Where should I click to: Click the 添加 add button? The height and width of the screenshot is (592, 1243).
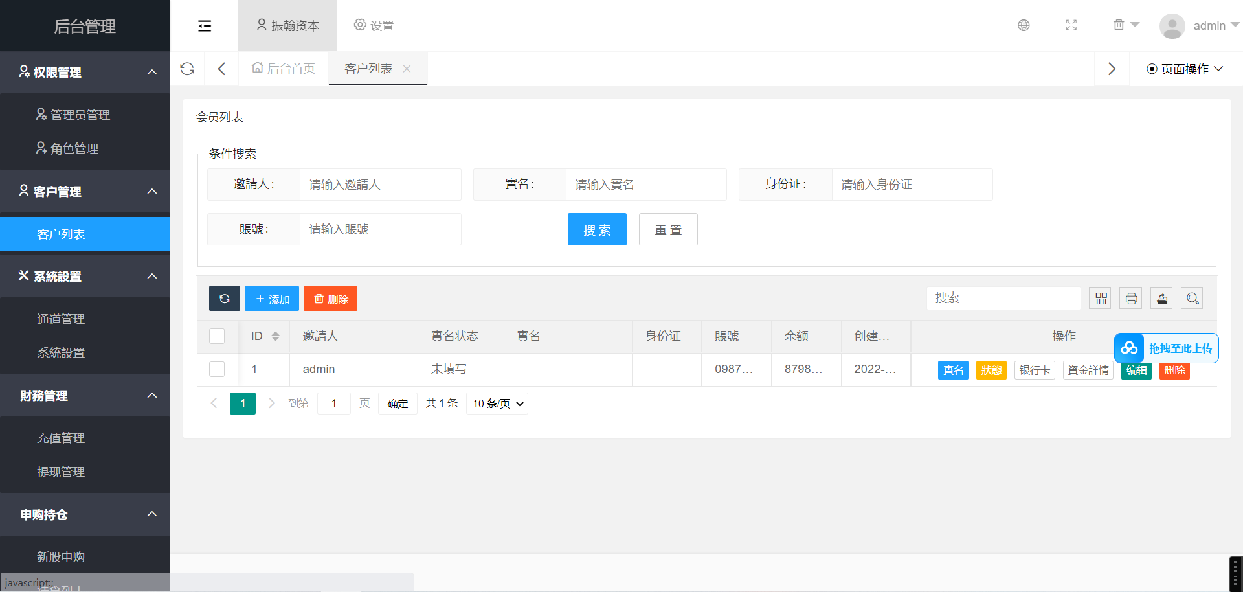tap(271, 298)
